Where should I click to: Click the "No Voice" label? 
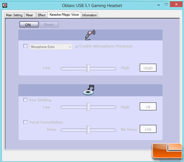coord(129,130)
